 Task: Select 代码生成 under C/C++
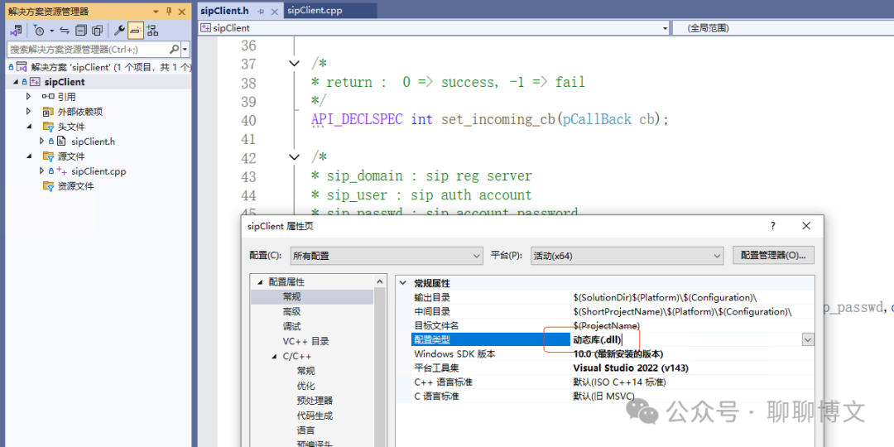(x=315, y=415)
